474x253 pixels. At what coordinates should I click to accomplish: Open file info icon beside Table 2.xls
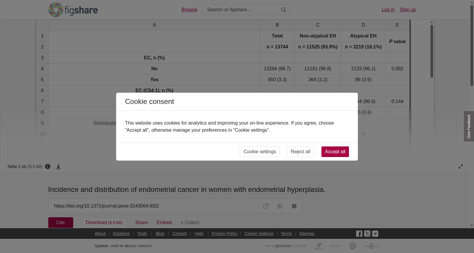pyautogui.click(x=48, y=167)
